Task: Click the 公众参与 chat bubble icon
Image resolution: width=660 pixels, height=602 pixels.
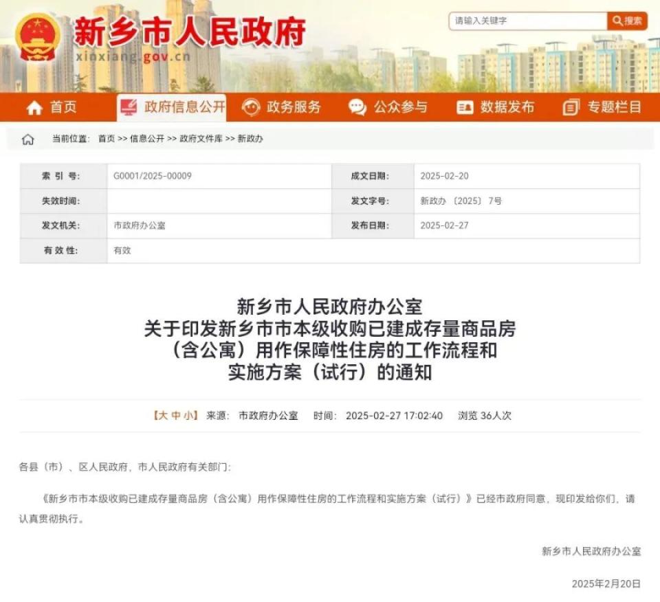Action: click(x=357, y=107)
